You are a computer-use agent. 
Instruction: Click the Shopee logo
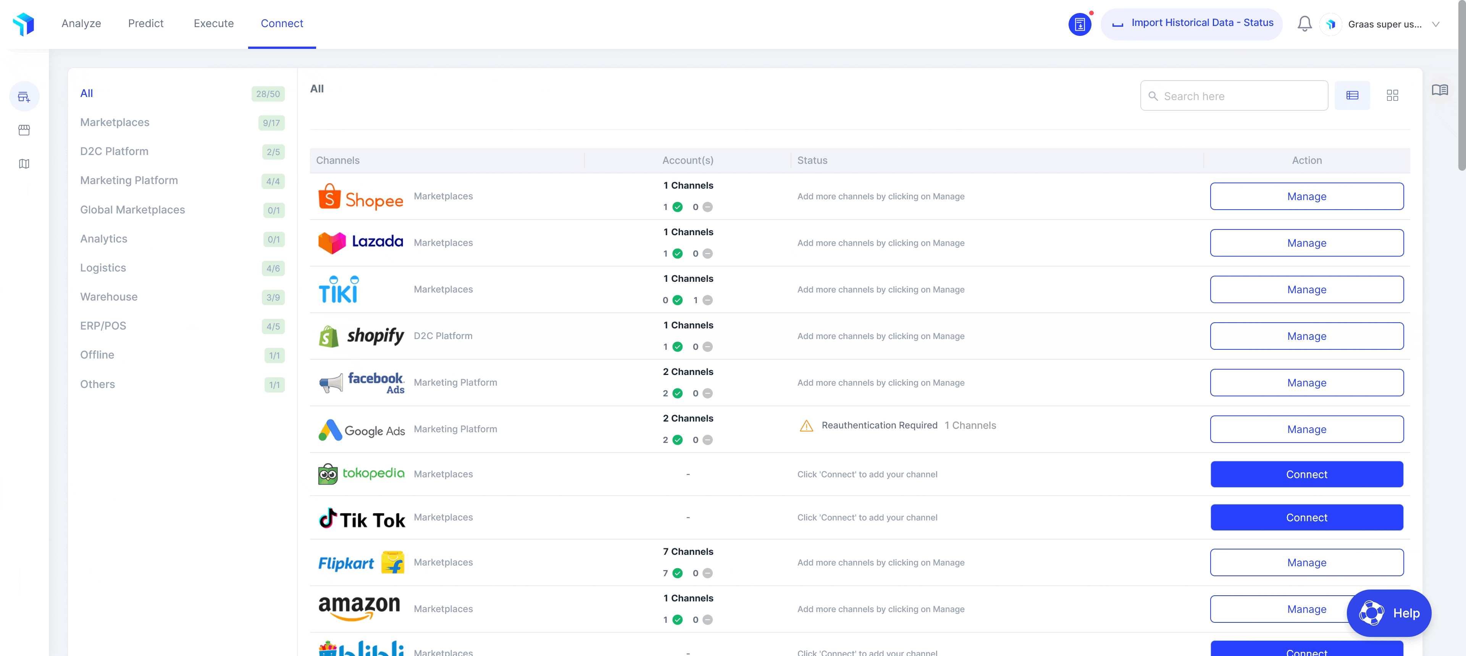point(360,197)
